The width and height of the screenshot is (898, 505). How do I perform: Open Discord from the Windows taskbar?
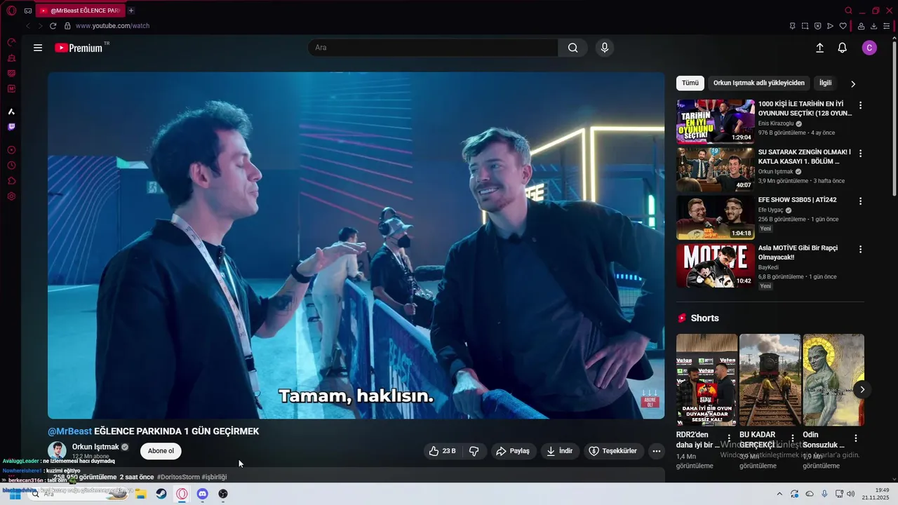[203, 494]
